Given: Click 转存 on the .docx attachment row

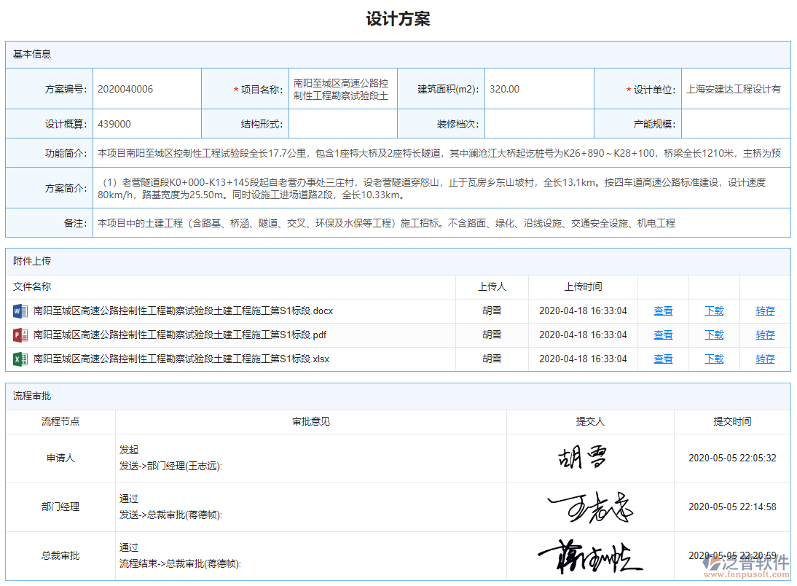Looking at the screenshot, I should click(765, 310).
